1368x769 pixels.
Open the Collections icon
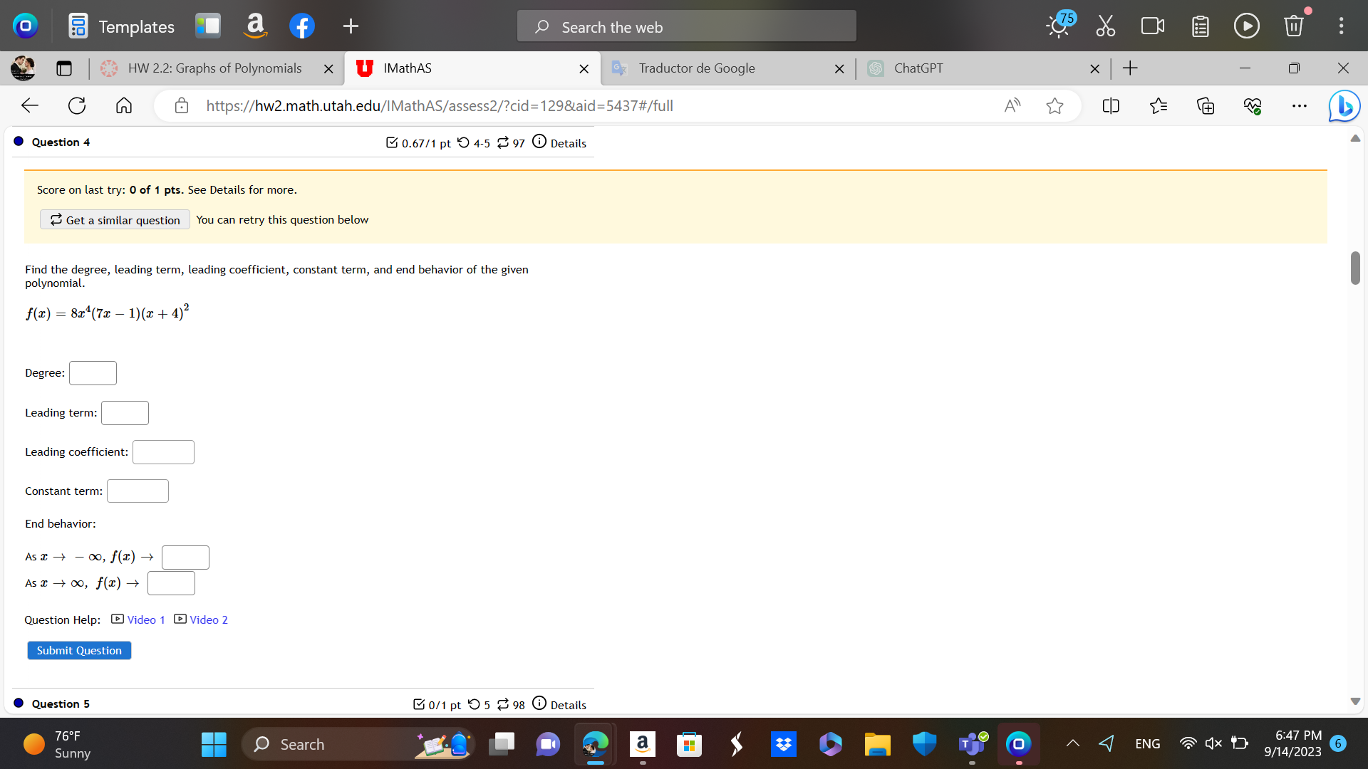[1206, 106]
